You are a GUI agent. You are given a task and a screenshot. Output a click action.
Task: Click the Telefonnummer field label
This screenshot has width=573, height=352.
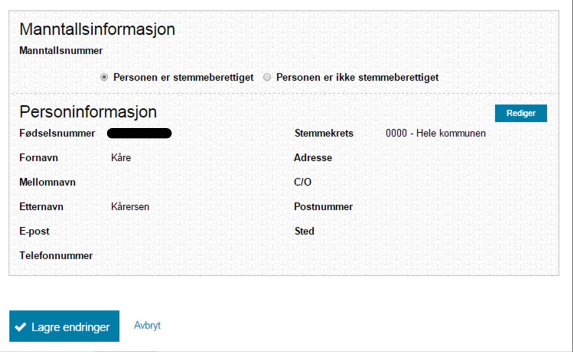point(56,255)
